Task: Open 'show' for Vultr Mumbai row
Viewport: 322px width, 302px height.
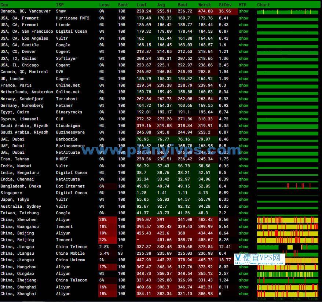Action: click(x=244, y=166)
